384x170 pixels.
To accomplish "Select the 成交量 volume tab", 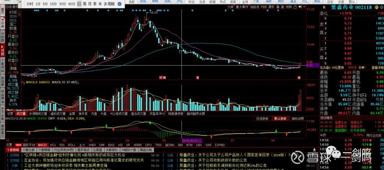I will click(x=21, y=114).
